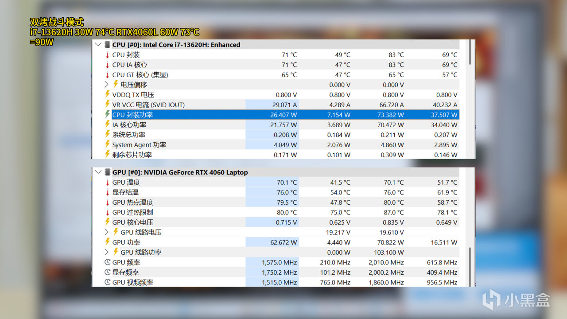Click the thermometer icon for GPU 过热限制
This screenshot has width=567, height=319.
pyautogui.click(x=107, y=212)
